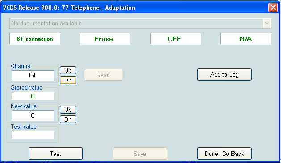Click the Test button
The height and width of the screenshot is (163, 281).
click(x=55, y=154)
